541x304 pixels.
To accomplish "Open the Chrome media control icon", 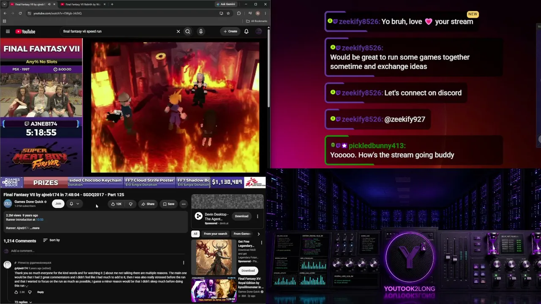I will click(x=250, y=13).
